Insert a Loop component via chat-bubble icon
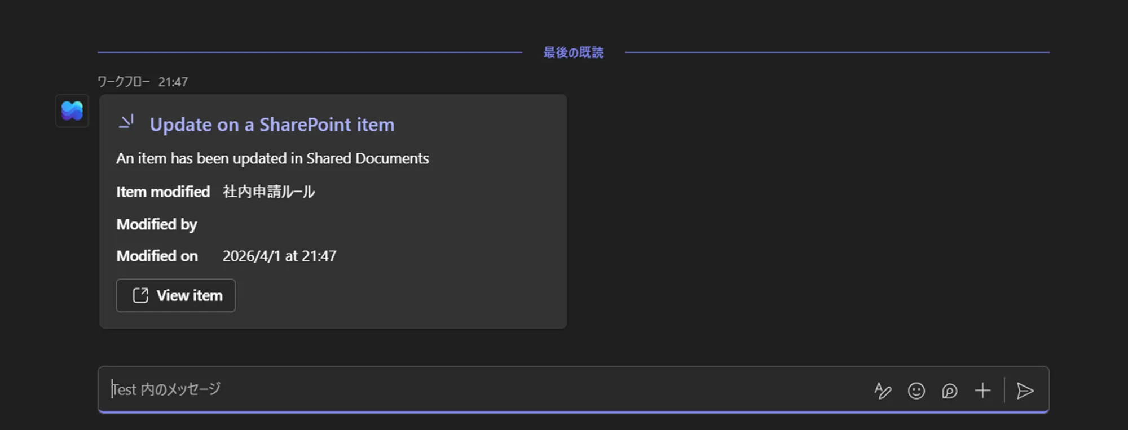This screenshot has height=430, width=1128. coord(949,391)
